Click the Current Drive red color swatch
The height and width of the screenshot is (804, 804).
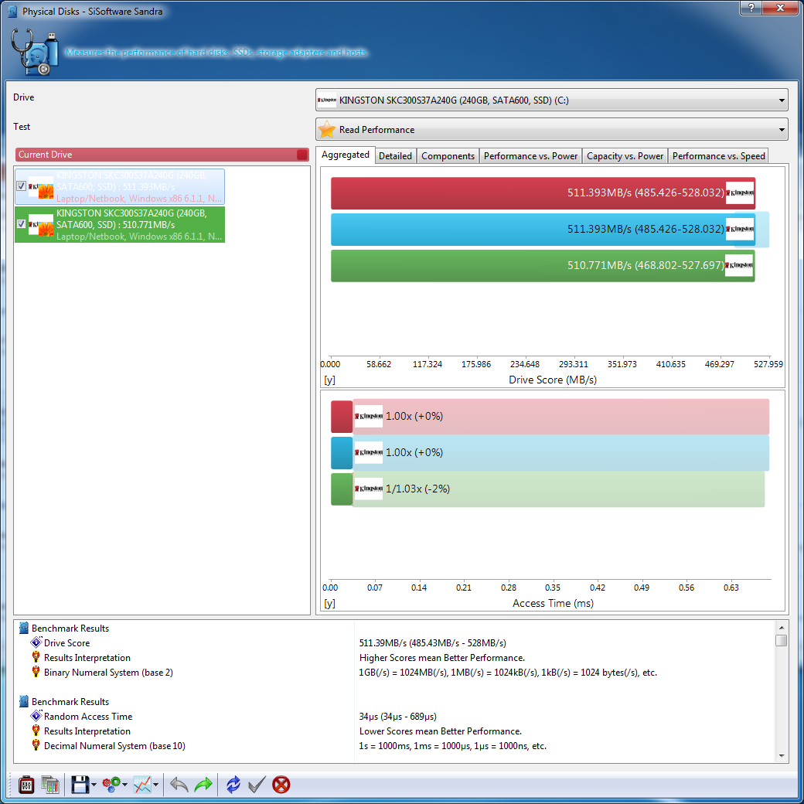click(302, 155)
